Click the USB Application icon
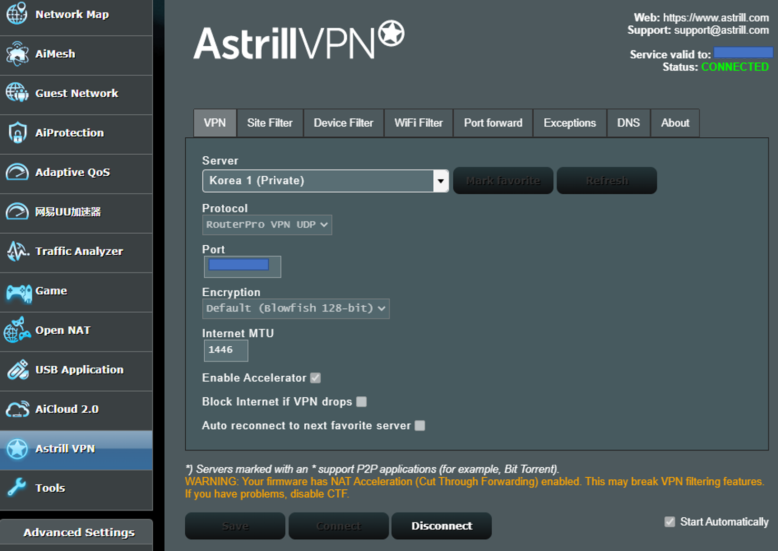 pos(17,369)
